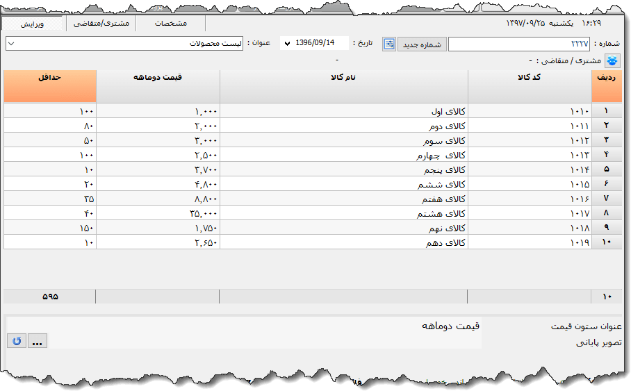Switch to the 'ویرایش' tab
Screen dimensions: 631x391
coord(32,24)
